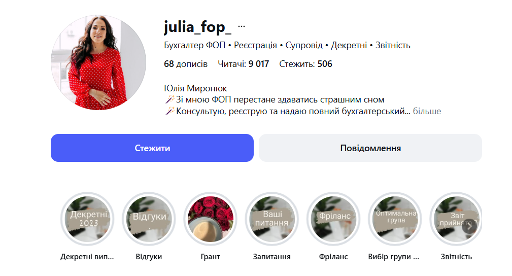Open the Оптимальна група story highlight
The image size is (512, 276).
tap(395, 219)
